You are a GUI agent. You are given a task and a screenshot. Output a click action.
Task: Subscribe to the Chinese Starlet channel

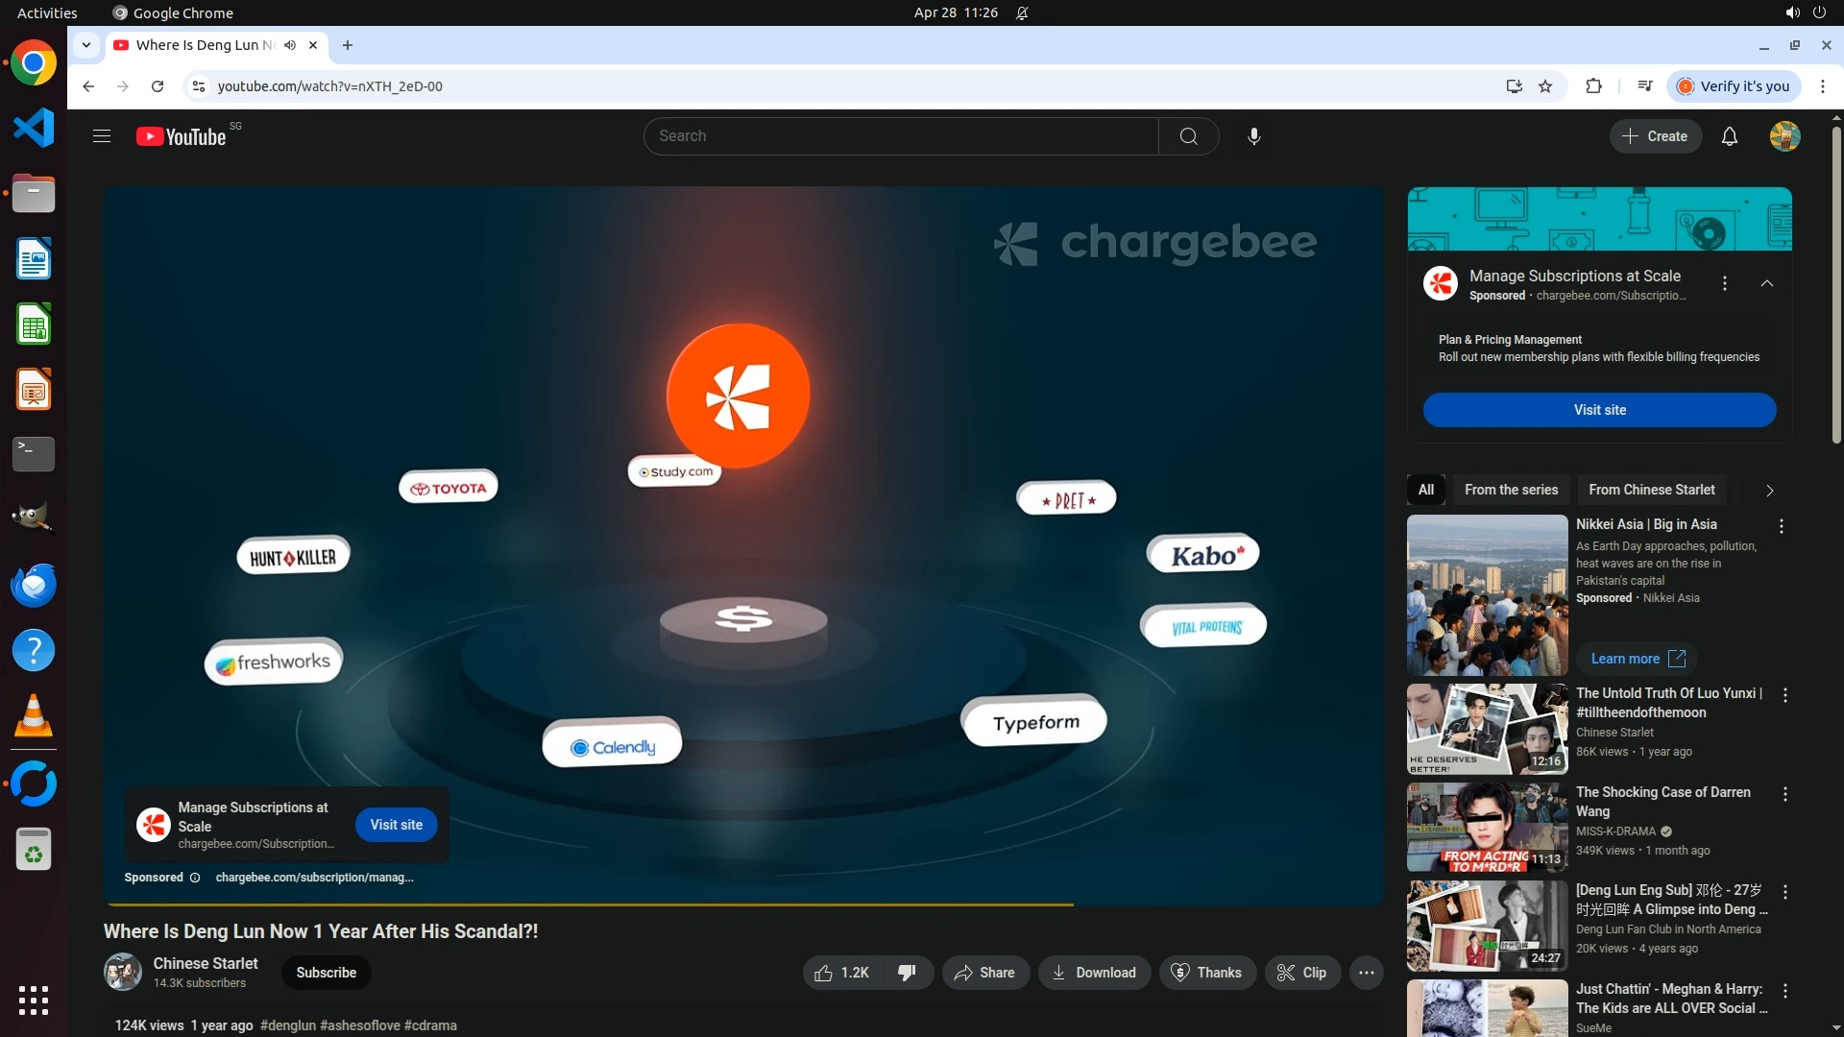point(326,973)
